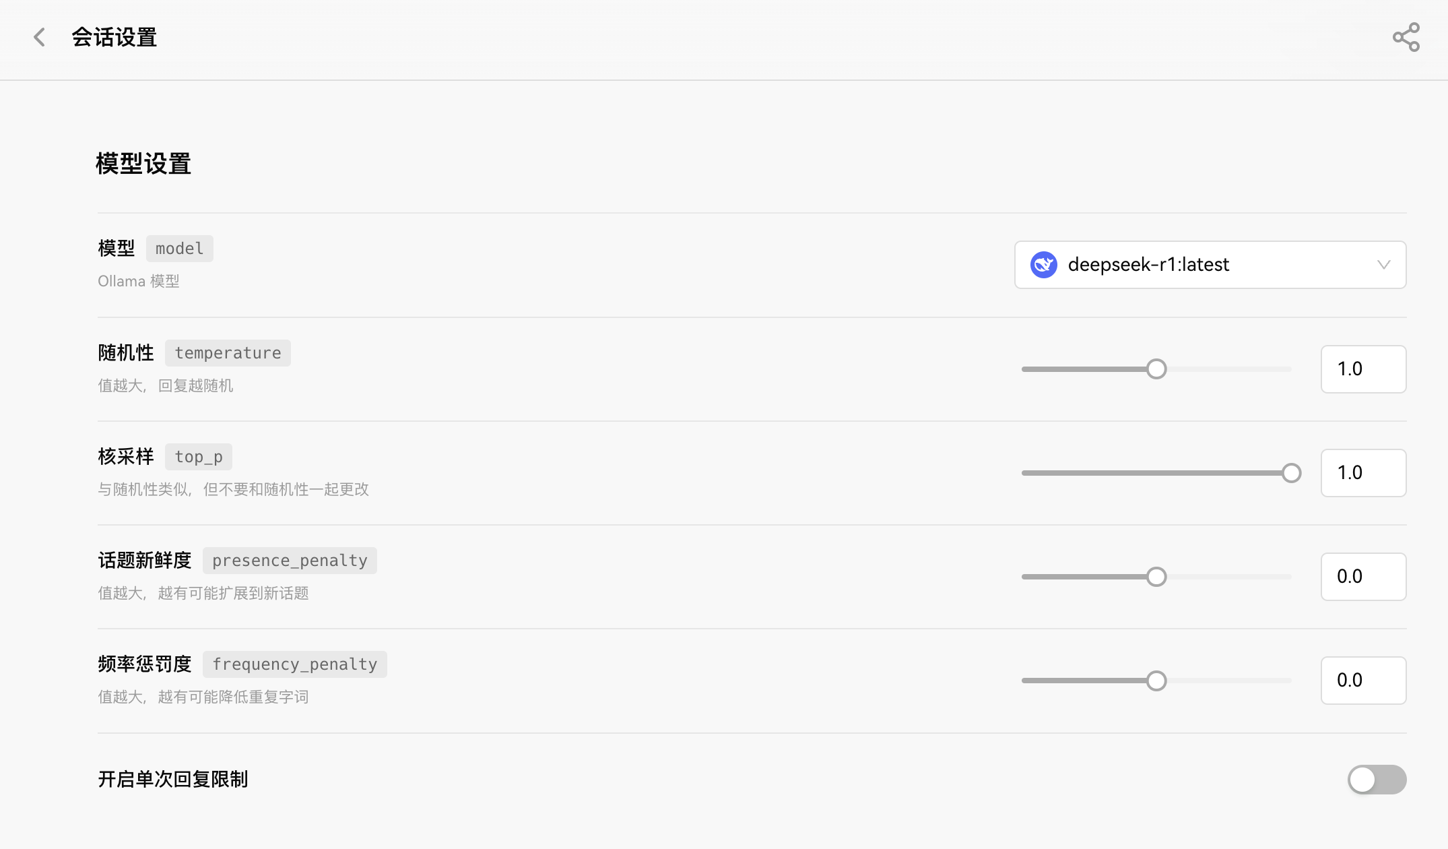Image resolution: width=1448 pixels, height=849 pixels.
Task: Click the 值越大，回复越随机 hint text
Action: pos(165,385)
